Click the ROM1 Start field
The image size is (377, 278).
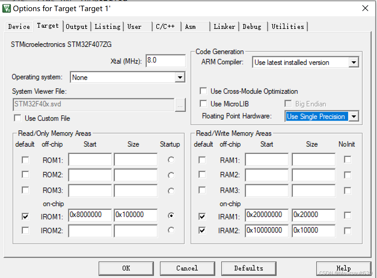click(90, 159)
